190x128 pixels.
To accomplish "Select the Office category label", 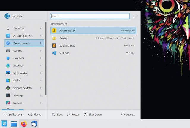I will pos(17,81).
